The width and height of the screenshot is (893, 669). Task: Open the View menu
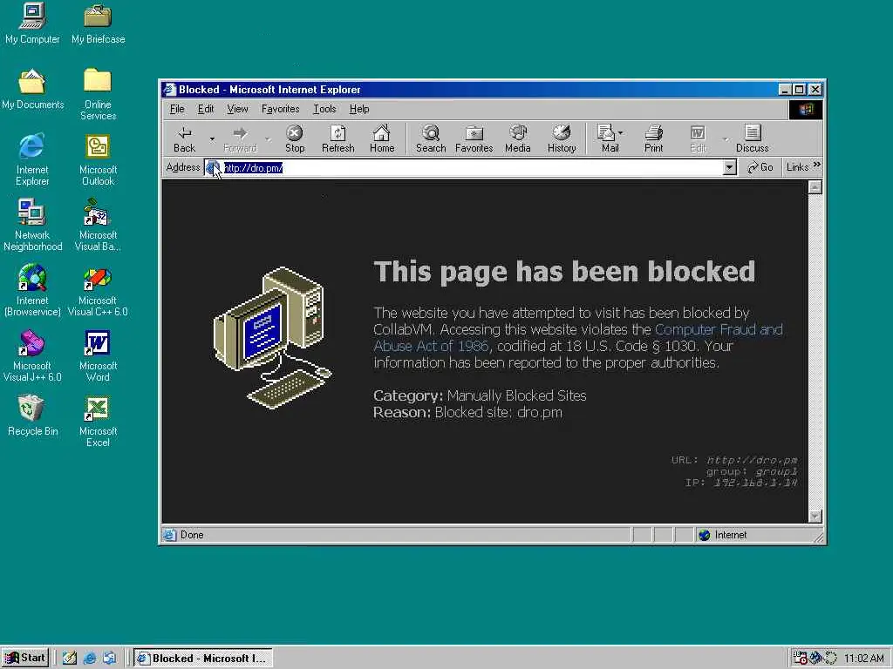(x=237, y=109)
